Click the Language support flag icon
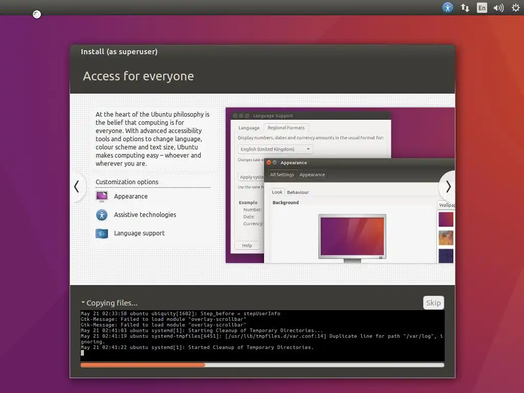Image resolution: width=524 pixels, height=393 pixels. click(102, 233)
